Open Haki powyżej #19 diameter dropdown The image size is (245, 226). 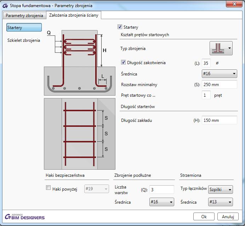pyautogui.click(x=97, y=189)
